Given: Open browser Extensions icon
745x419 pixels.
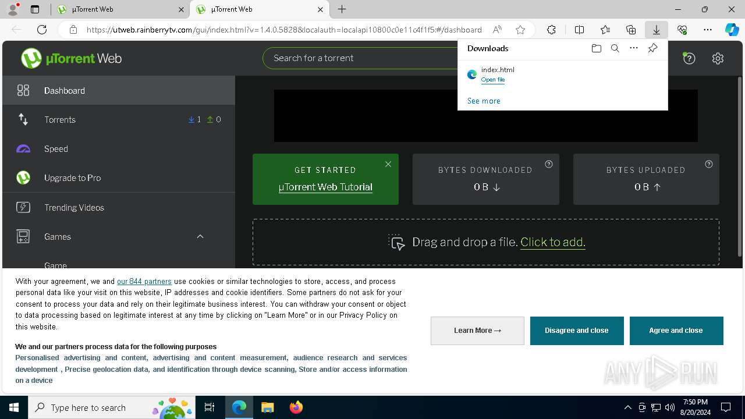Looking at the screenshot, I should [551, 30].
